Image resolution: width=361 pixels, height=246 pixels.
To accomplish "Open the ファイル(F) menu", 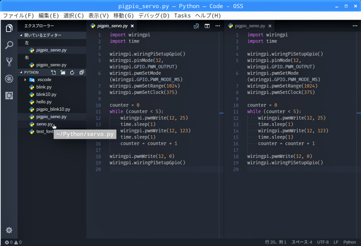I will tap(18, 15).
